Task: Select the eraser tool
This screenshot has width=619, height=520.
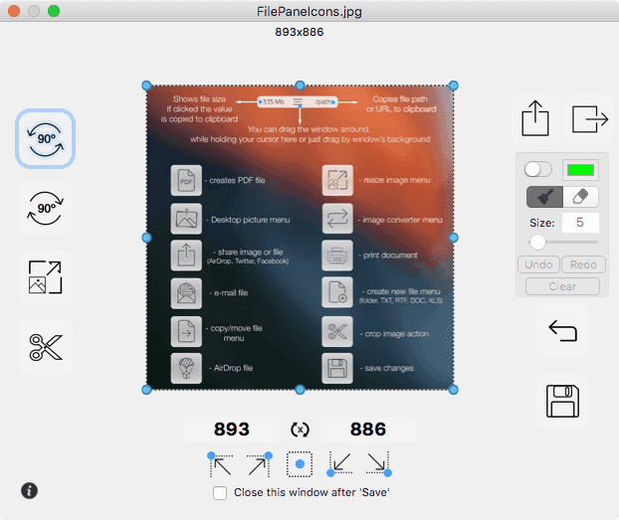Action: point(580,197)
